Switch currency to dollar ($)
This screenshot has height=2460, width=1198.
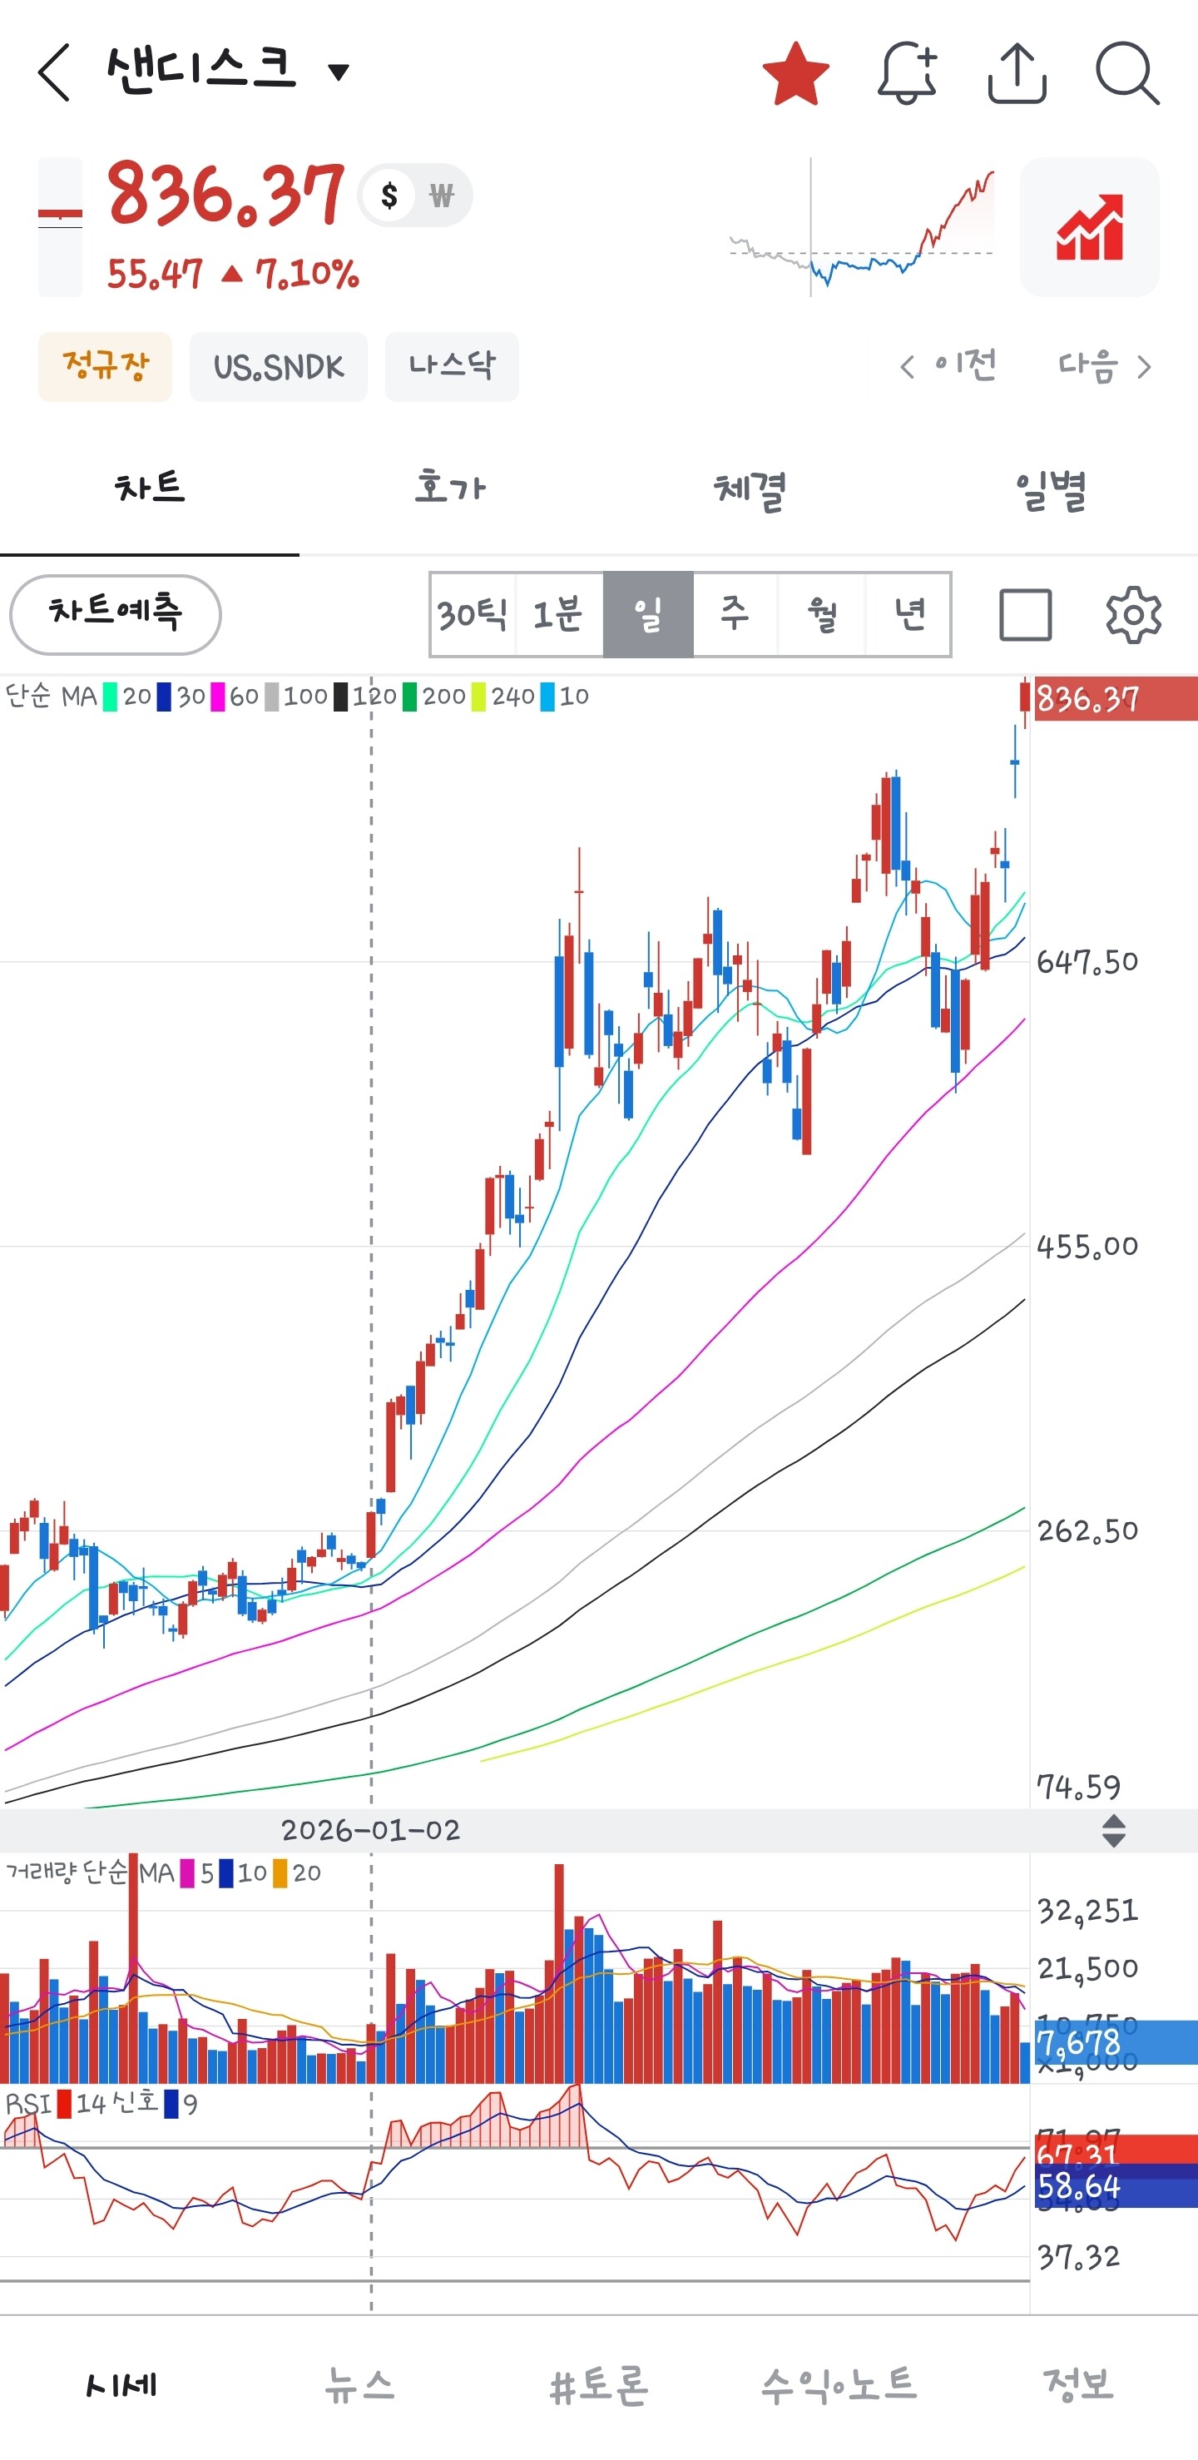tap(389, 196)
